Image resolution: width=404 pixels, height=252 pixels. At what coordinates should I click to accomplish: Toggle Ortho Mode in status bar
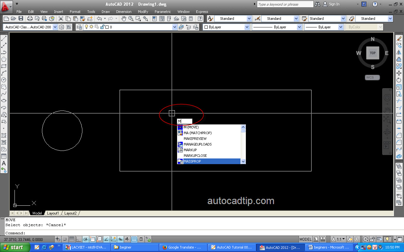click(79, 239)
